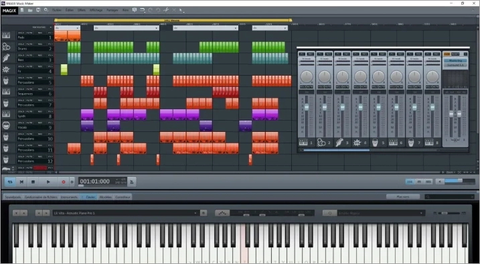
Task: Toggle loop playback mode in the transport
Action: point(10,182)
